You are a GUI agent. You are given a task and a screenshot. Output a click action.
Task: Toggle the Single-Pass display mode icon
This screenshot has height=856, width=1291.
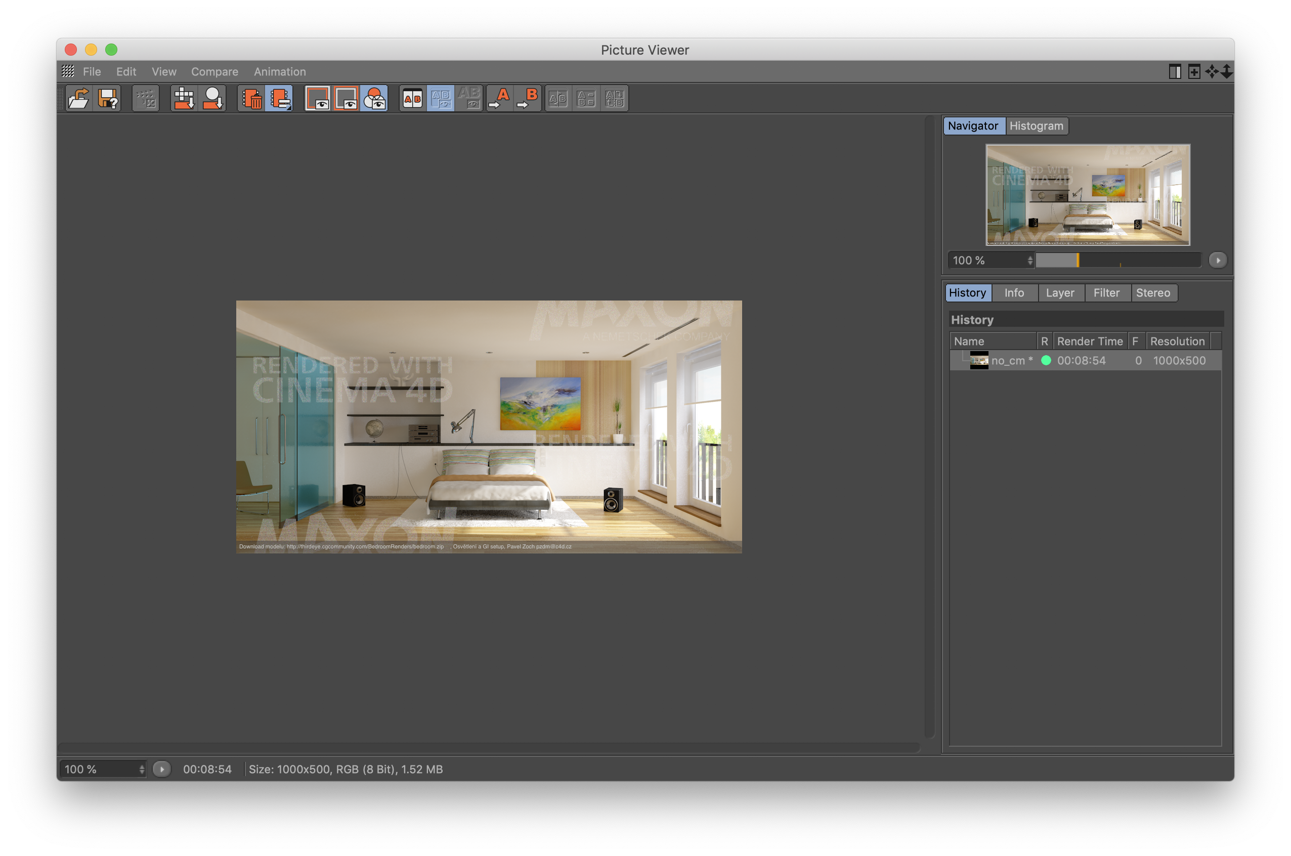(x=346, y=99)
